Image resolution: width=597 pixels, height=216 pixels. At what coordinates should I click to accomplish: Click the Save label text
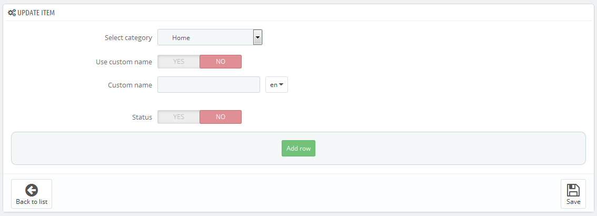click(x=573, y=202)
